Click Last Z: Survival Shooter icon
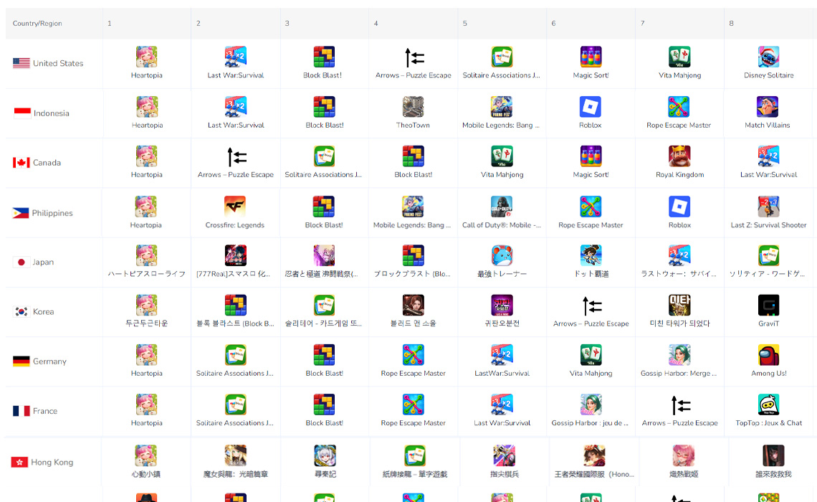Viewport: 817px width, 502px height. pyautogui.click(x=768, y=207)
